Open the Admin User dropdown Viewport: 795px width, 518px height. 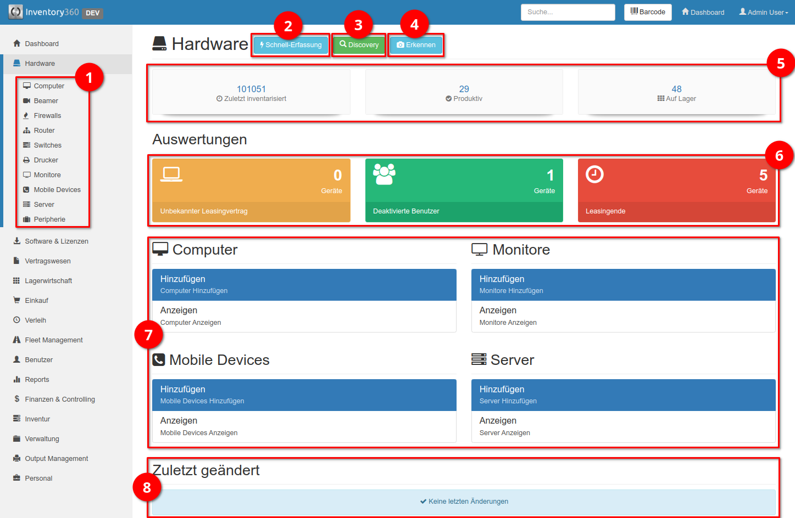(764, 12)
